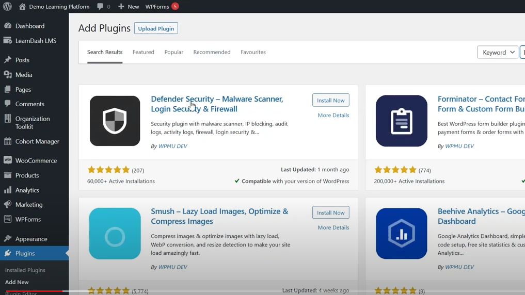Image resolution: width=525 pixels, height=295 pixels.
Task: Open the Dashboard menu item
Action: (x=30, y=26)
